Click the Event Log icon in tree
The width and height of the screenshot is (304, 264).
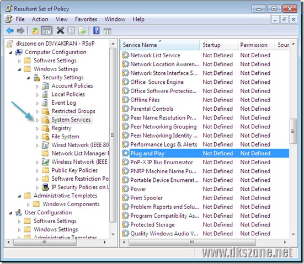[45, 103]
